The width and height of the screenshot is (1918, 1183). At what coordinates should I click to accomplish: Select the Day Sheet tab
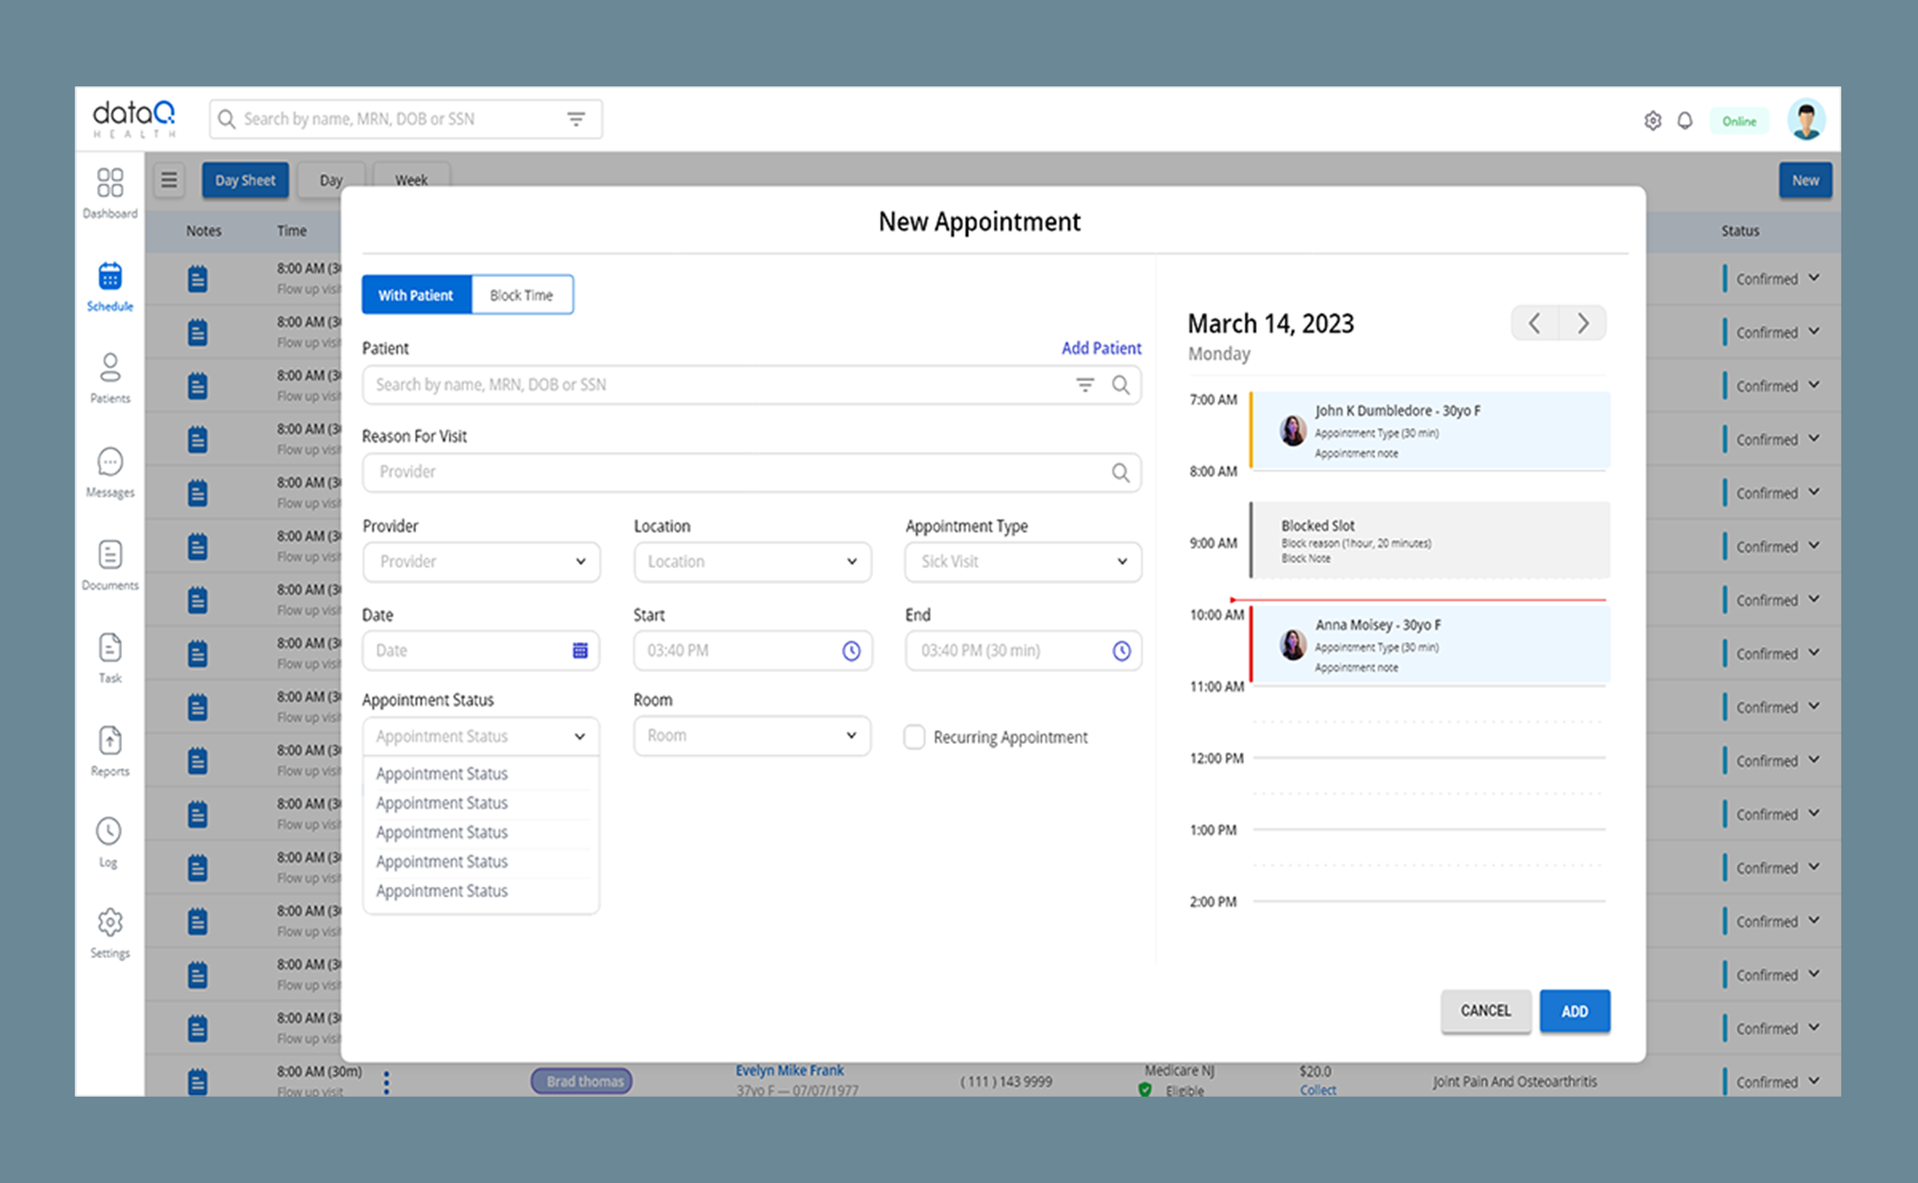pyautogui.click(x=245, y=180)
